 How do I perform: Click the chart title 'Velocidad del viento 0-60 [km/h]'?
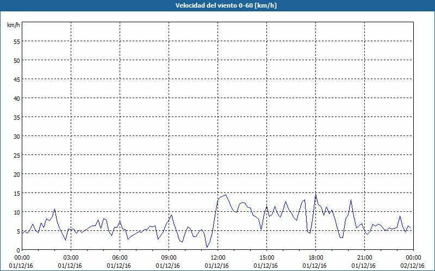click(226, 5)
